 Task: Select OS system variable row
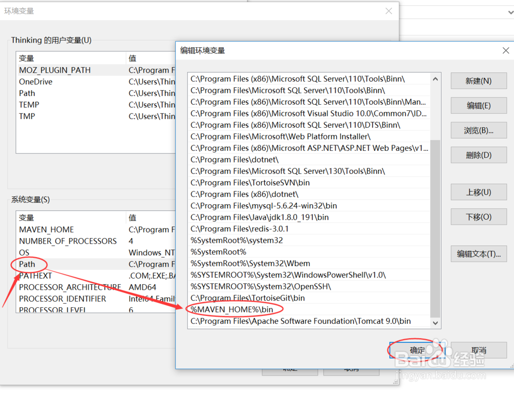96,252
